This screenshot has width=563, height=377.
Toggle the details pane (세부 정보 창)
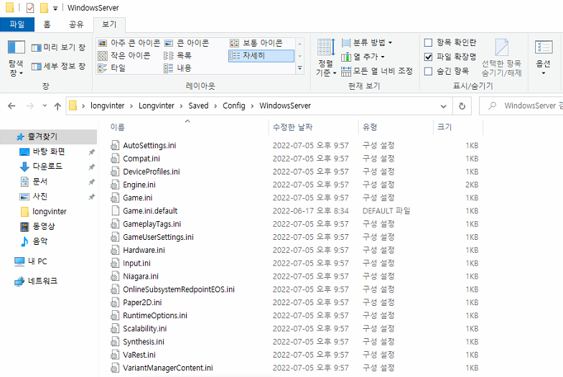click(59, 66)
